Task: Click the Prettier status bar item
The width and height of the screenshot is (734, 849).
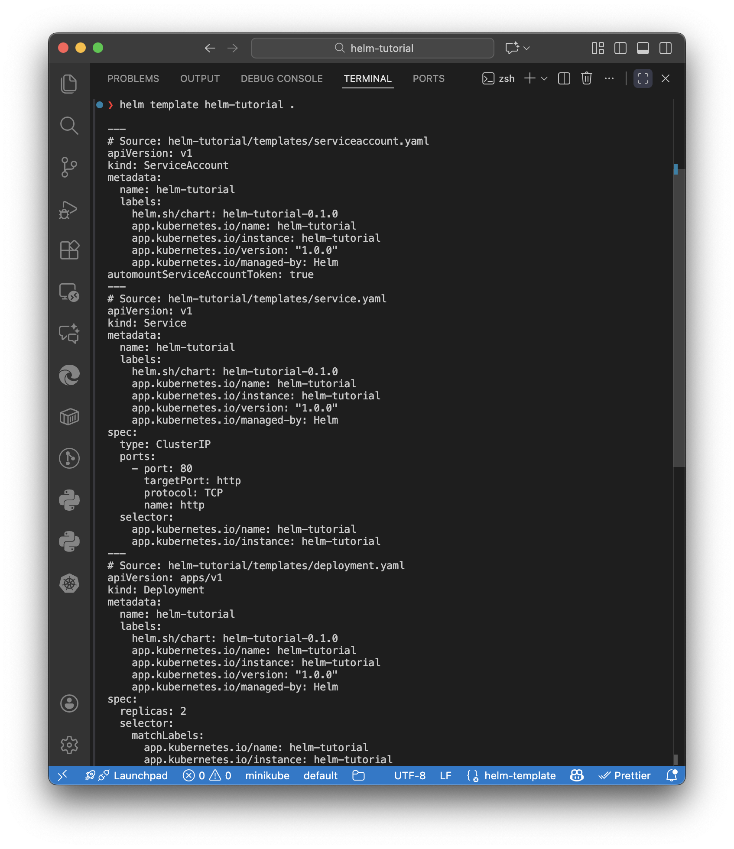Action: point(624,775)
